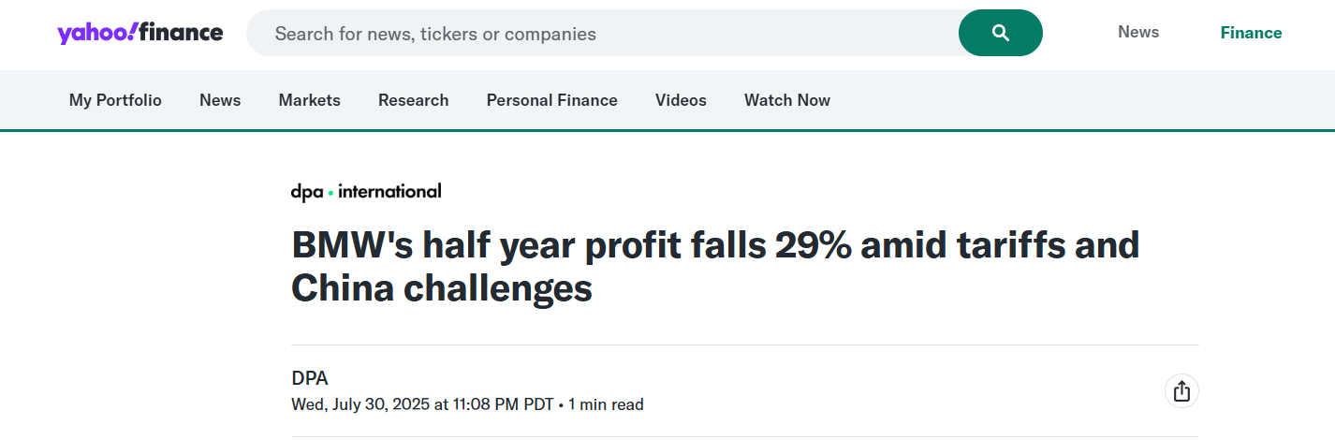Click the green magnifying glass search button
Viewport: 1335px width, 440px height.
pyautogui.click(x=1001, y=33)
